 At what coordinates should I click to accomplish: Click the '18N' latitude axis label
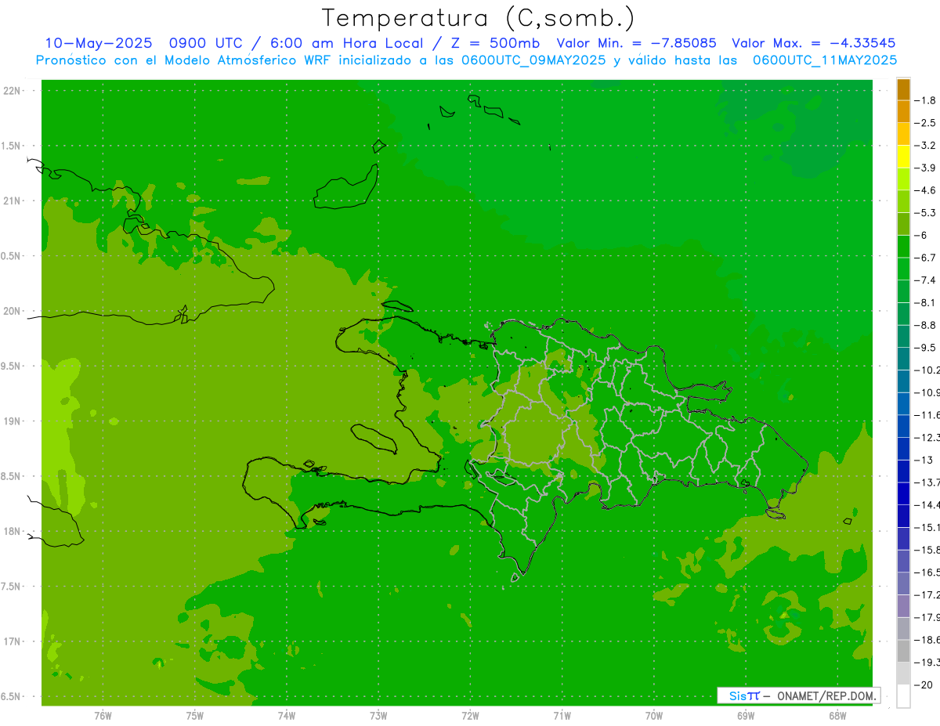click(x=12, y=531)
